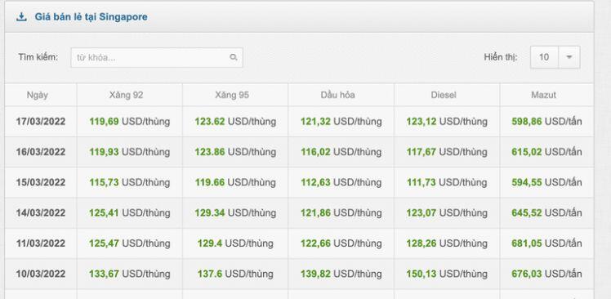
Task: Select the 17/03/2022 date row
Action: pyautogui.click(x=299, y=122)
